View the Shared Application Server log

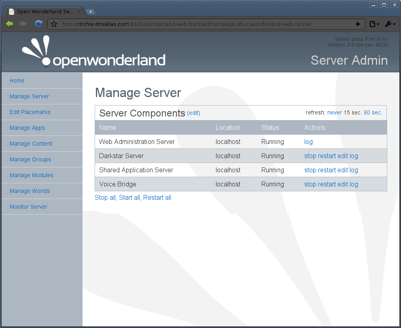point(354,170)
